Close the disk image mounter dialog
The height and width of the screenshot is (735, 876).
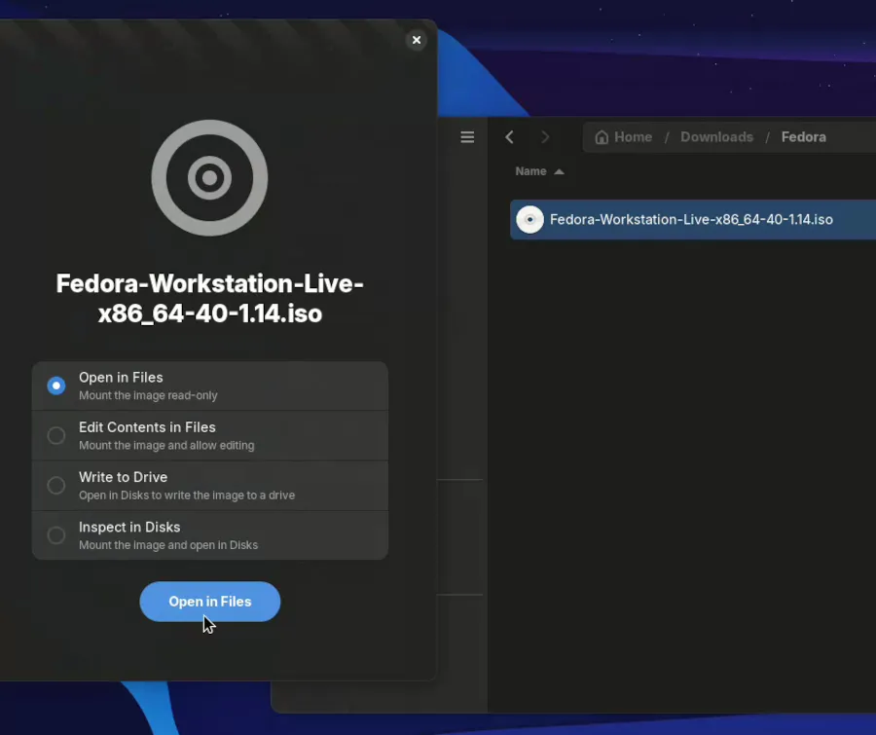click(417, 40)
